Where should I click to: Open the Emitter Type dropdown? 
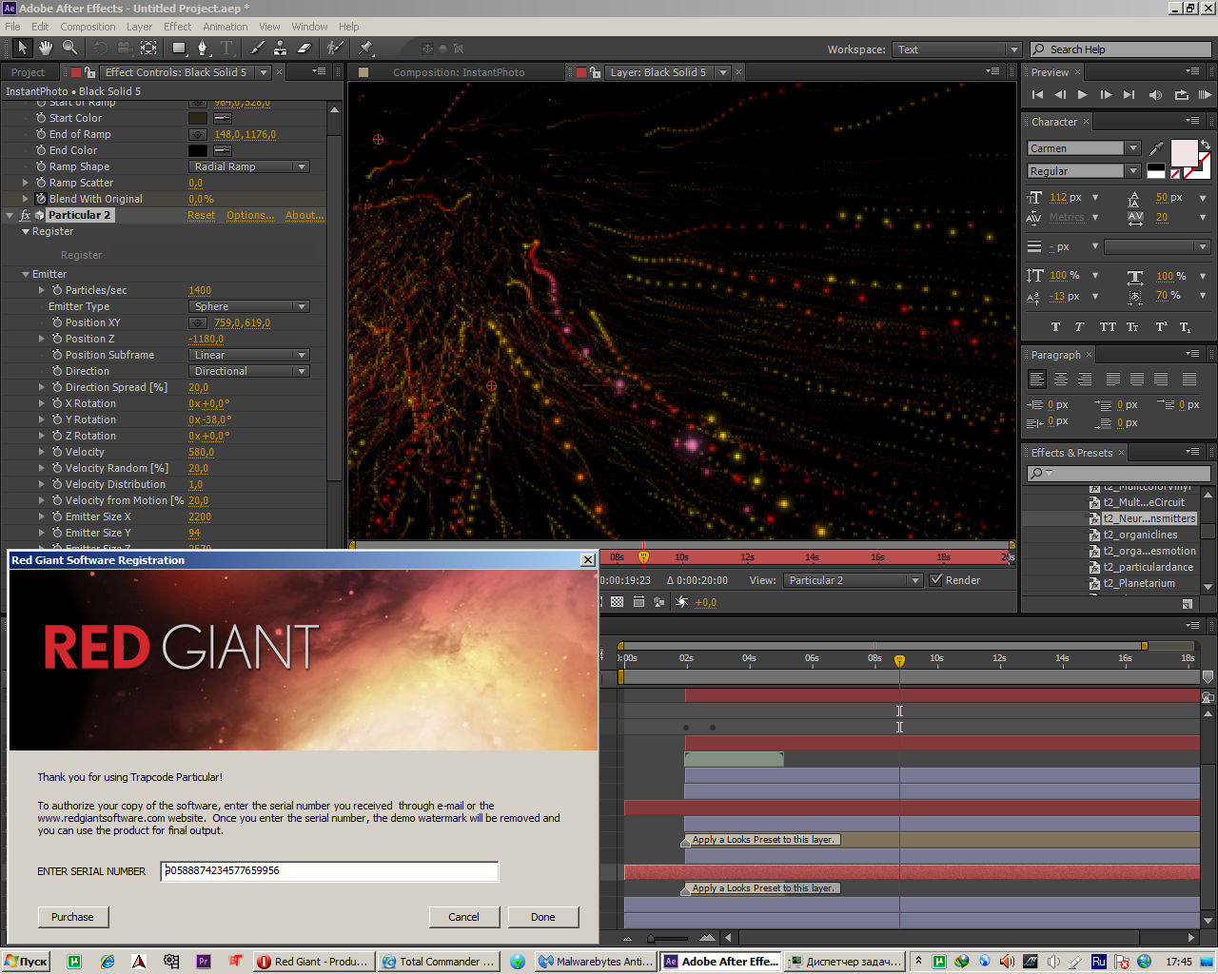(249, 306)
